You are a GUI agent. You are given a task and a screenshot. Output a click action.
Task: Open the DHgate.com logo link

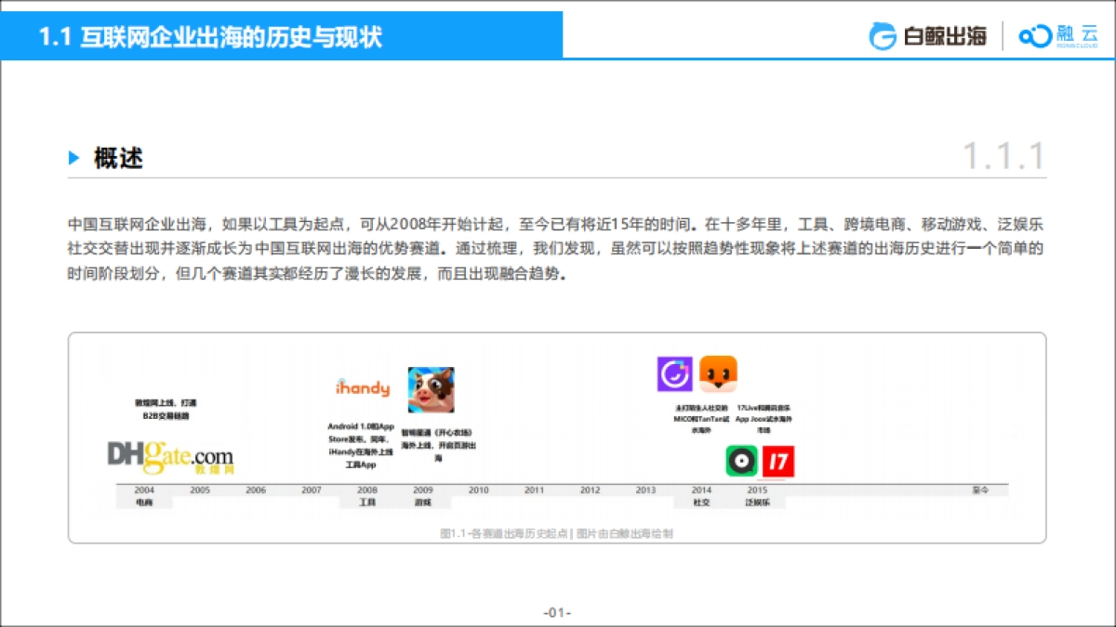pyautogui.click(x=170, y=457)
